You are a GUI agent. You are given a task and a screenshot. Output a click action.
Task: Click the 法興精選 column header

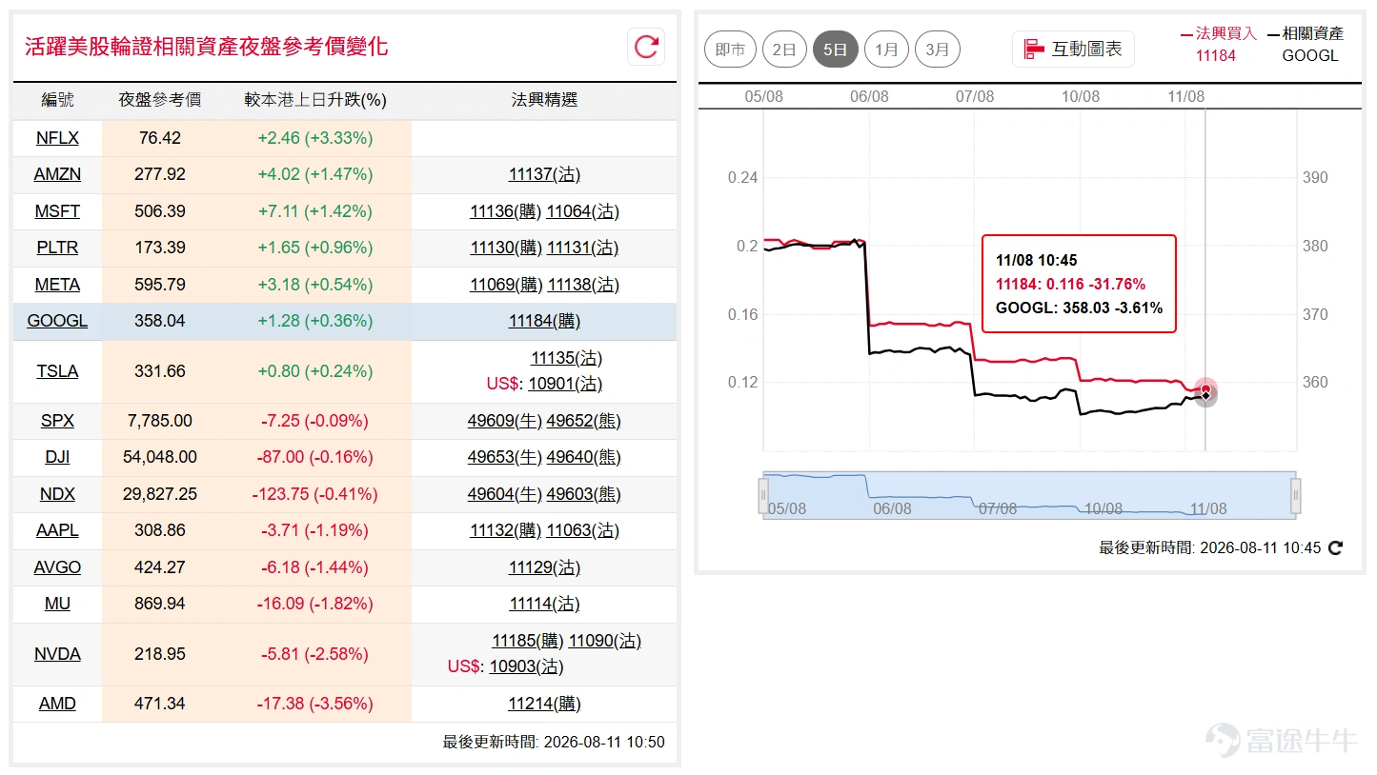point(544,100)
